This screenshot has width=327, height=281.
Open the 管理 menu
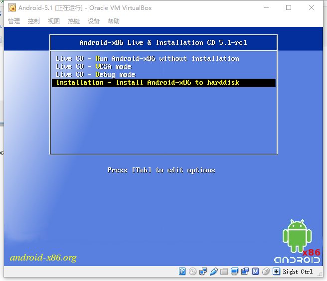coord(14,21)
